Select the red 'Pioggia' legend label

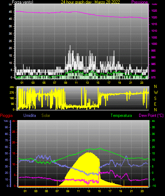6,115
